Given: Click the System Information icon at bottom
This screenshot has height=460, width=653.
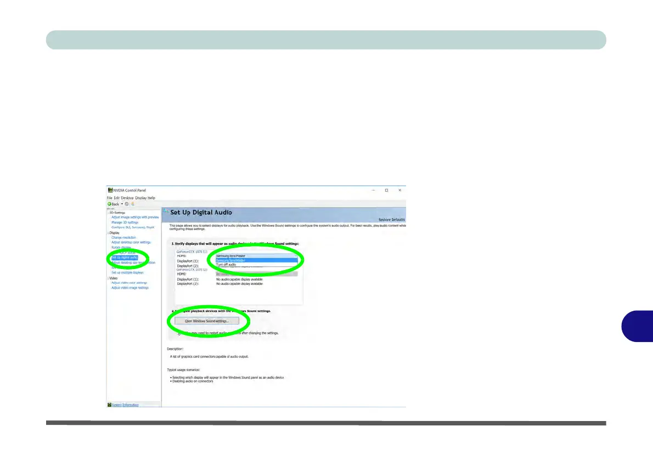Looking at the screenshot, I should coord(109,405).
